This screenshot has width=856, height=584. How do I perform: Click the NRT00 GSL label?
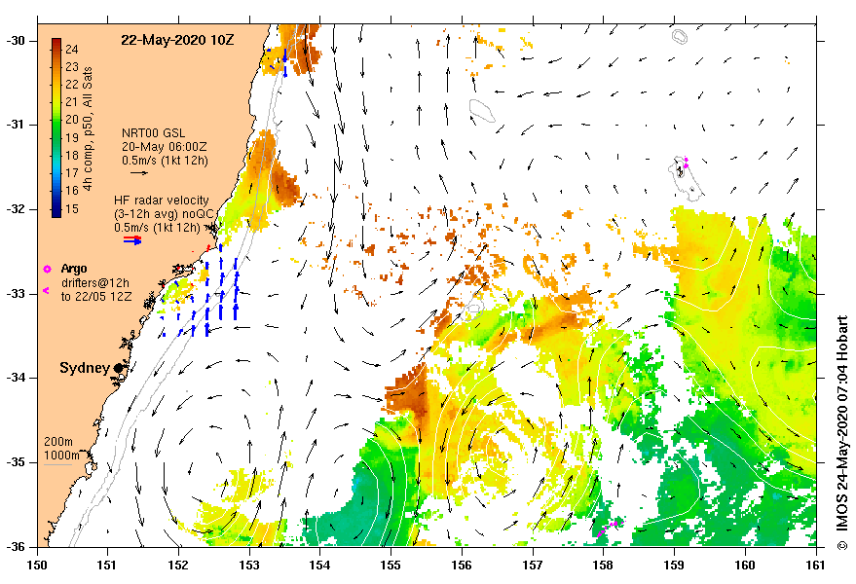[x=154, y=132]
